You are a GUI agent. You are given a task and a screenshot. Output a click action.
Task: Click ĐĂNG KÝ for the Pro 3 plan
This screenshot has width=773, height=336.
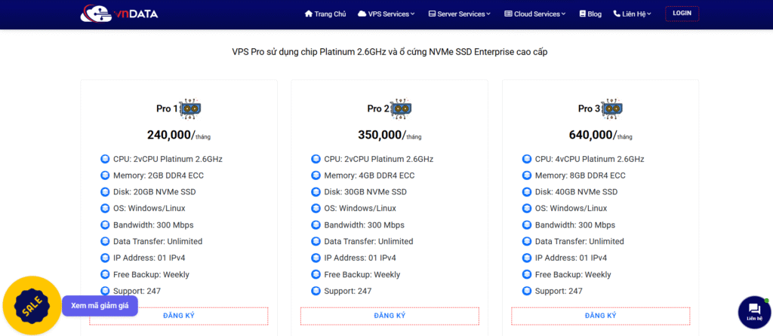(x=601, y=316)
